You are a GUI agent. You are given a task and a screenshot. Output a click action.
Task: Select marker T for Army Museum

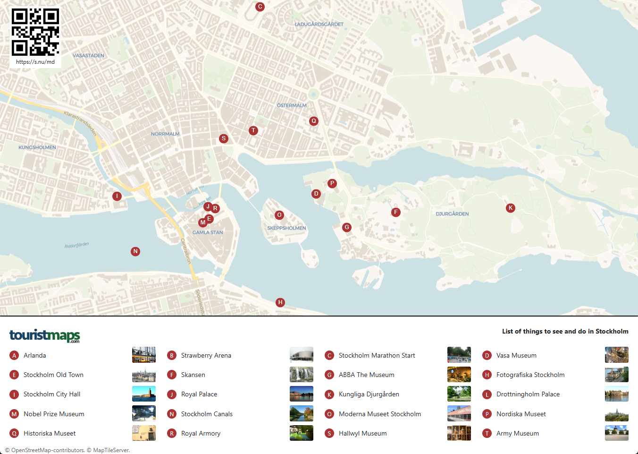[253, 130]
